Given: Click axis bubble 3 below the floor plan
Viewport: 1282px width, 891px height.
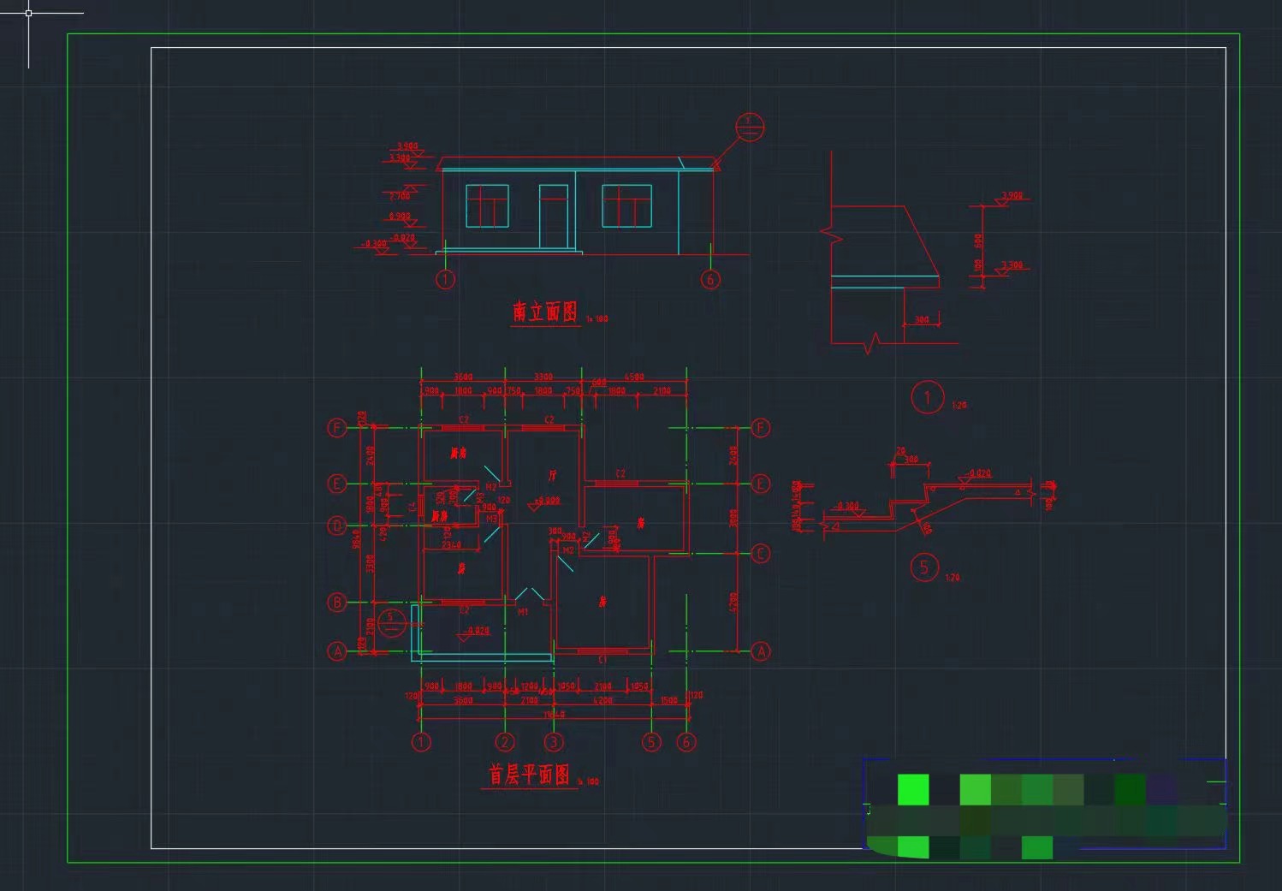Looking at the screenshot, I should coord(554,742).
